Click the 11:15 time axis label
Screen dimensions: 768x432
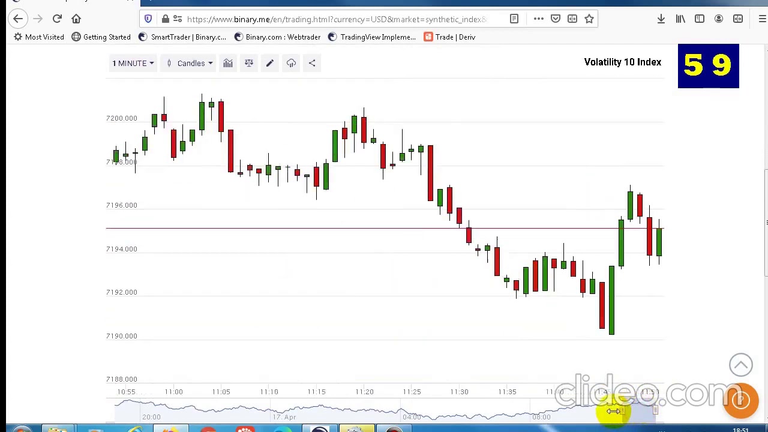[316, 392]
